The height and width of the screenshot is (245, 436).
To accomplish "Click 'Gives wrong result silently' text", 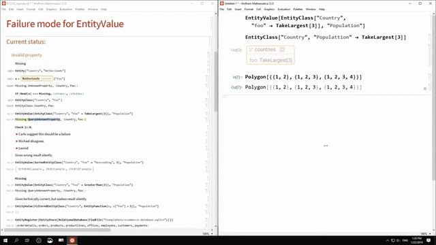I will [33, 155].
